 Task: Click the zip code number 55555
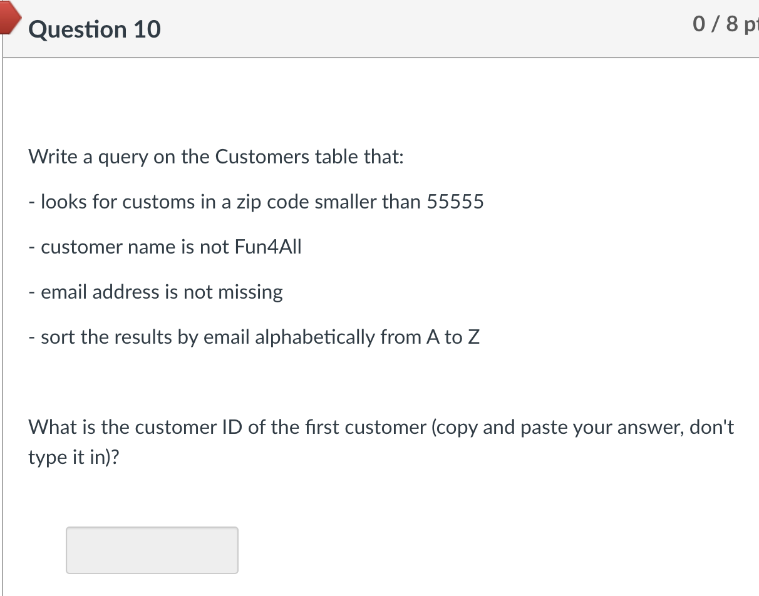coord(455,202)
